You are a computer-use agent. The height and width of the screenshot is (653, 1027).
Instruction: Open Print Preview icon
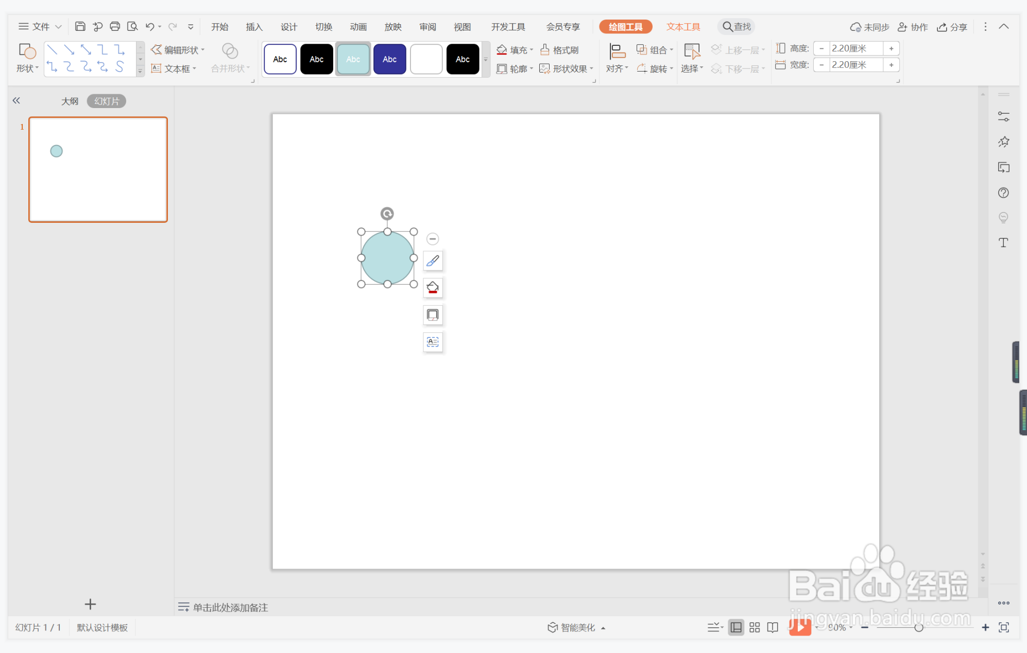[x=132, y=26]
